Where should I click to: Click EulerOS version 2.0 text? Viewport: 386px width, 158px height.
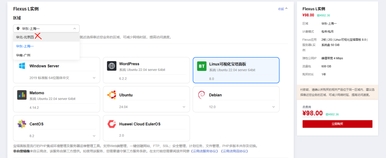tap(122, 136)
